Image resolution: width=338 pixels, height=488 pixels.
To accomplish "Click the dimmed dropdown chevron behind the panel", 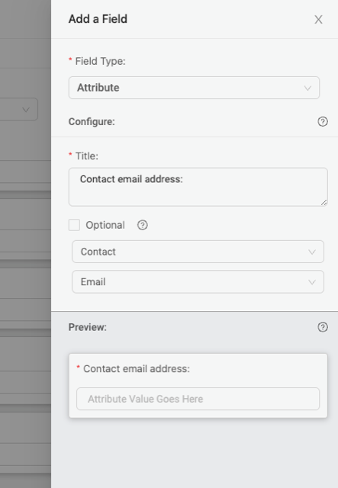I will coord(26,110).
